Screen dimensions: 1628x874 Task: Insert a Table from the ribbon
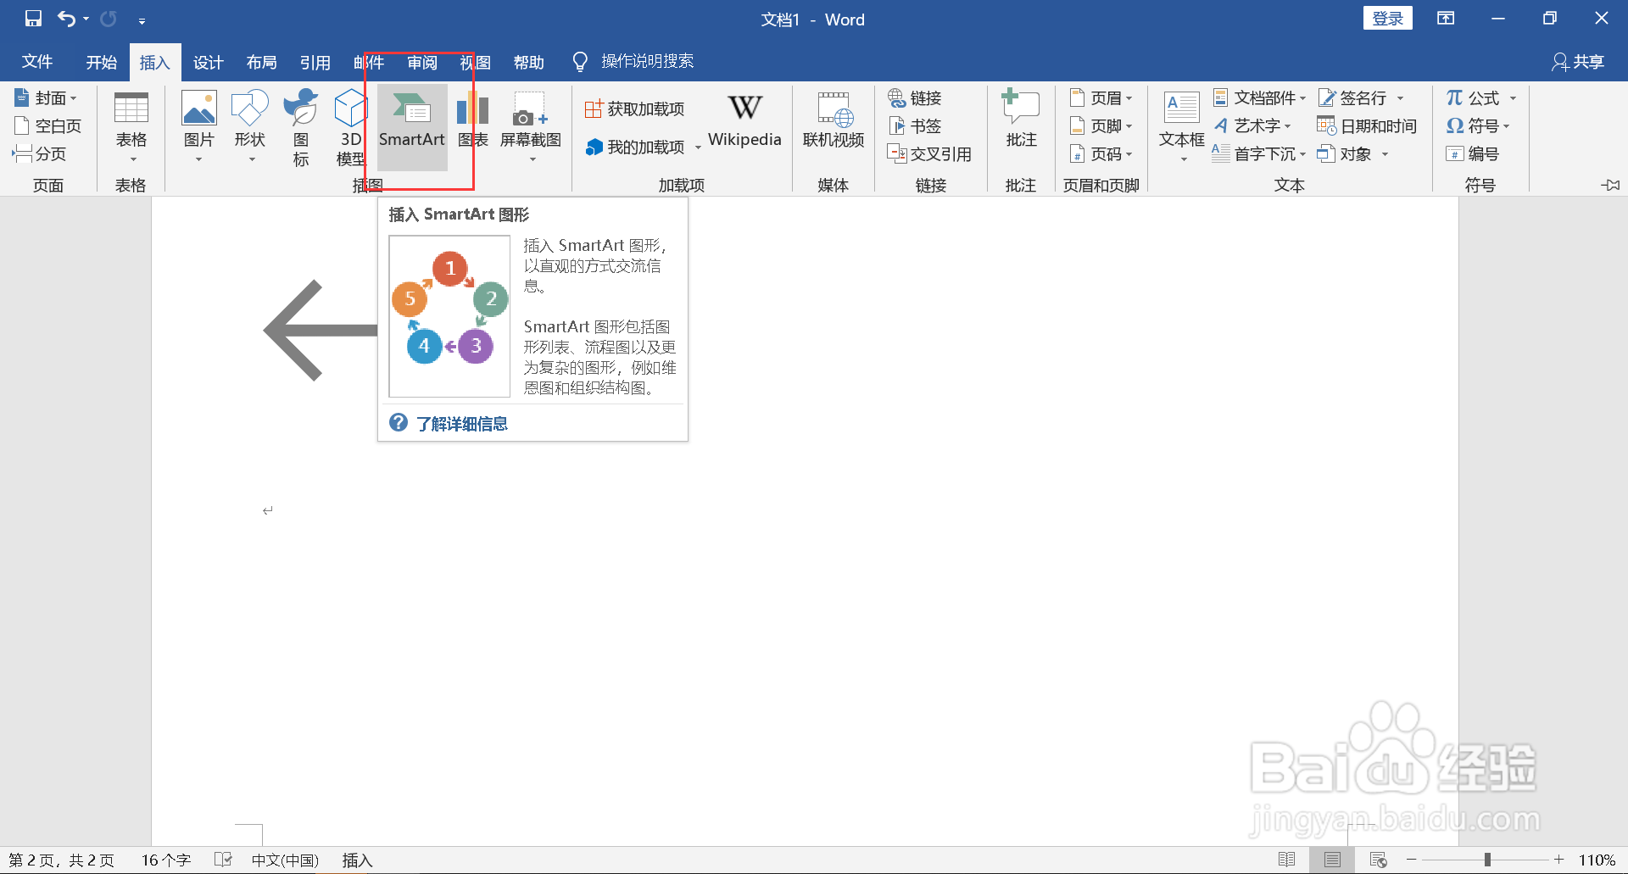click(131, 127)
